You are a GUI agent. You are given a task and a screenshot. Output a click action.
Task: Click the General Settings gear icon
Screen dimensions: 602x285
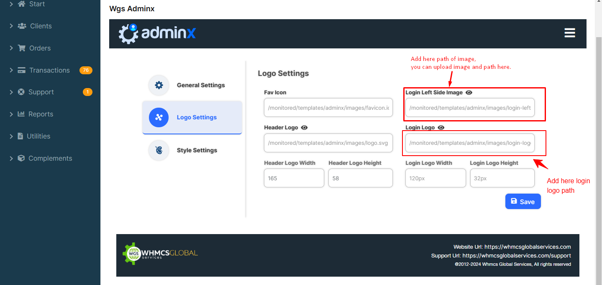159,85
